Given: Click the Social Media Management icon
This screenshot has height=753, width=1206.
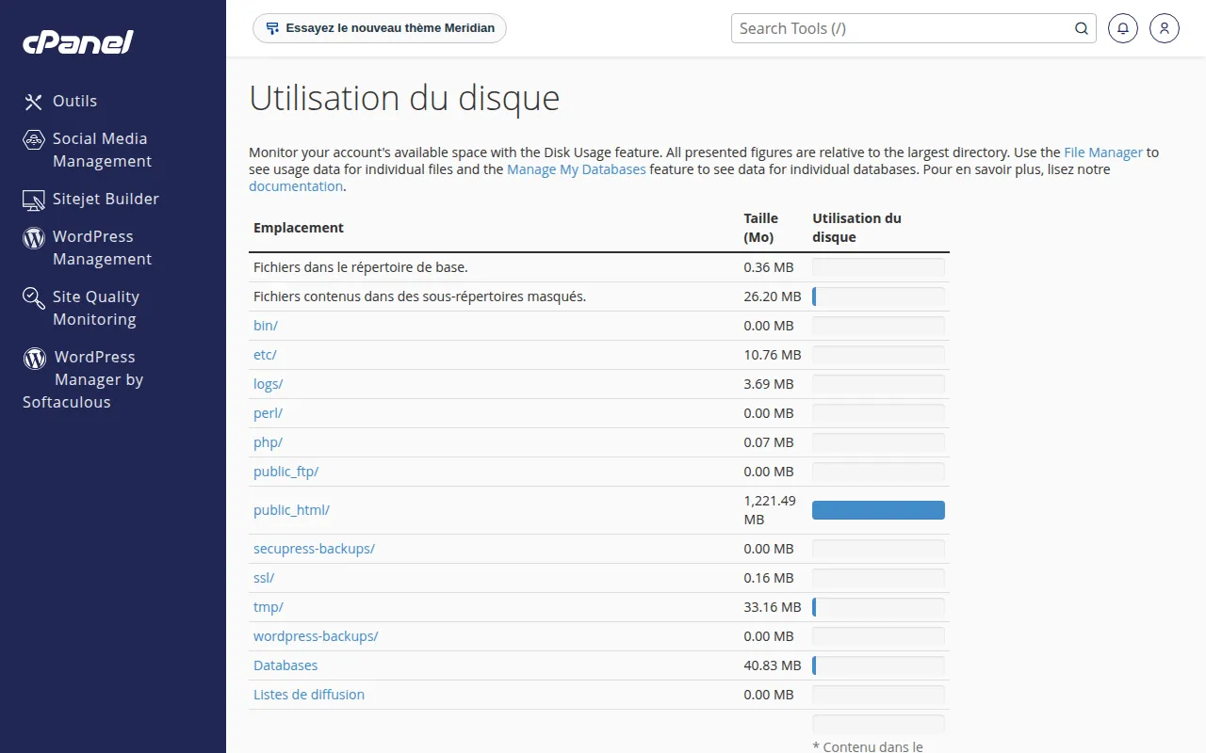Looking at the screenshot, I should (x=34, y=140).
